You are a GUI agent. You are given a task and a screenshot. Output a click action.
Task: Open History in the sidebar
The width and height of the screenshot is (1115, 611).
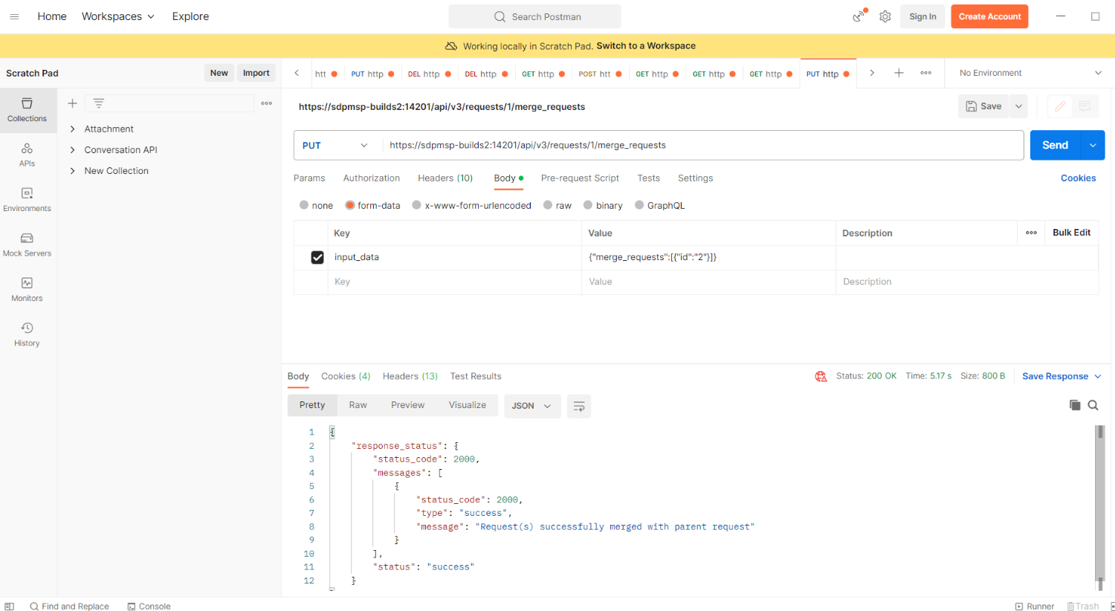[27, 334]
